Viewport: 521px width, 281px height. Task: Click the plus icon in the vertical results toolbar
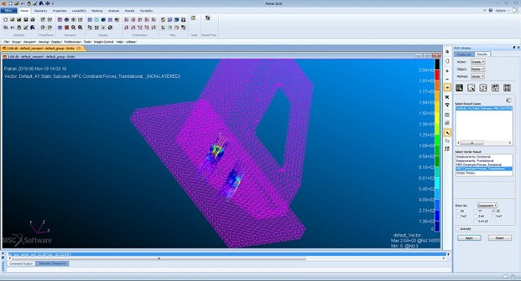click(x=447, y=71)
